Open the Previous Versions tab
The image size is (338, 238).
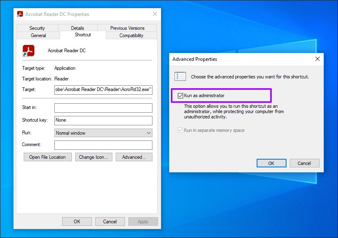click(127, 28)
